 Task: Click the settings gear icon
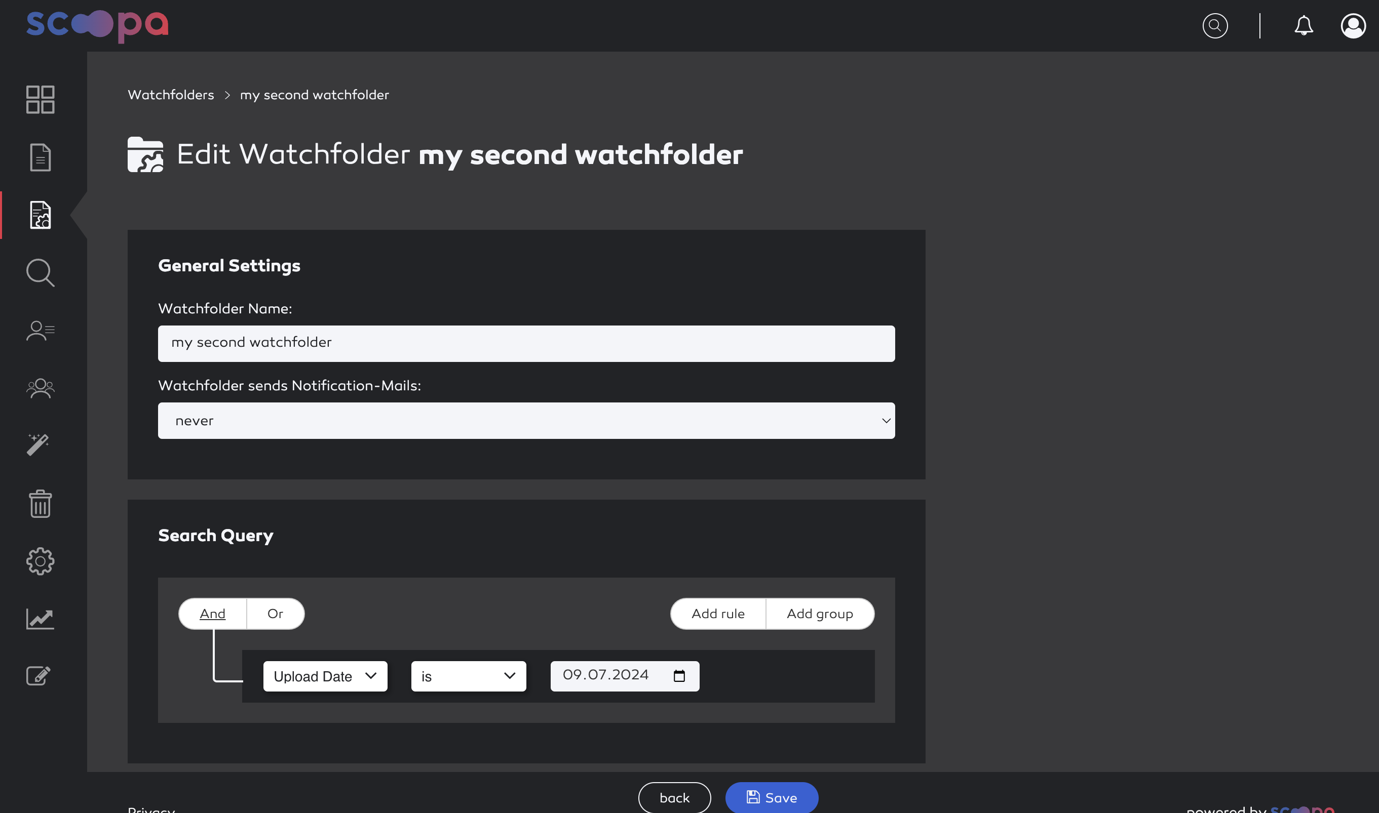click(40, 560)
